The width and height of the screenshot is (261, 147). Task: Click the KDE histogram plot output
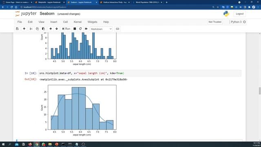coord(78,110)
